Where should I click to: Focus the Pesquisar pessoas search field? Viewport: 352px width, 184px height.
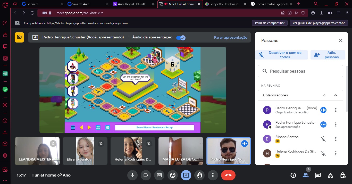(300, 71)
